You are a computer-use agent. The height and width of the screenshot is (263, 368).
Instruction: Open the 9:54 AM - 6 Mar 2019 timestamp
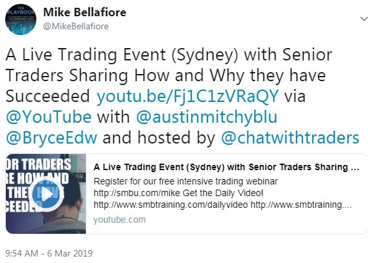49,253
